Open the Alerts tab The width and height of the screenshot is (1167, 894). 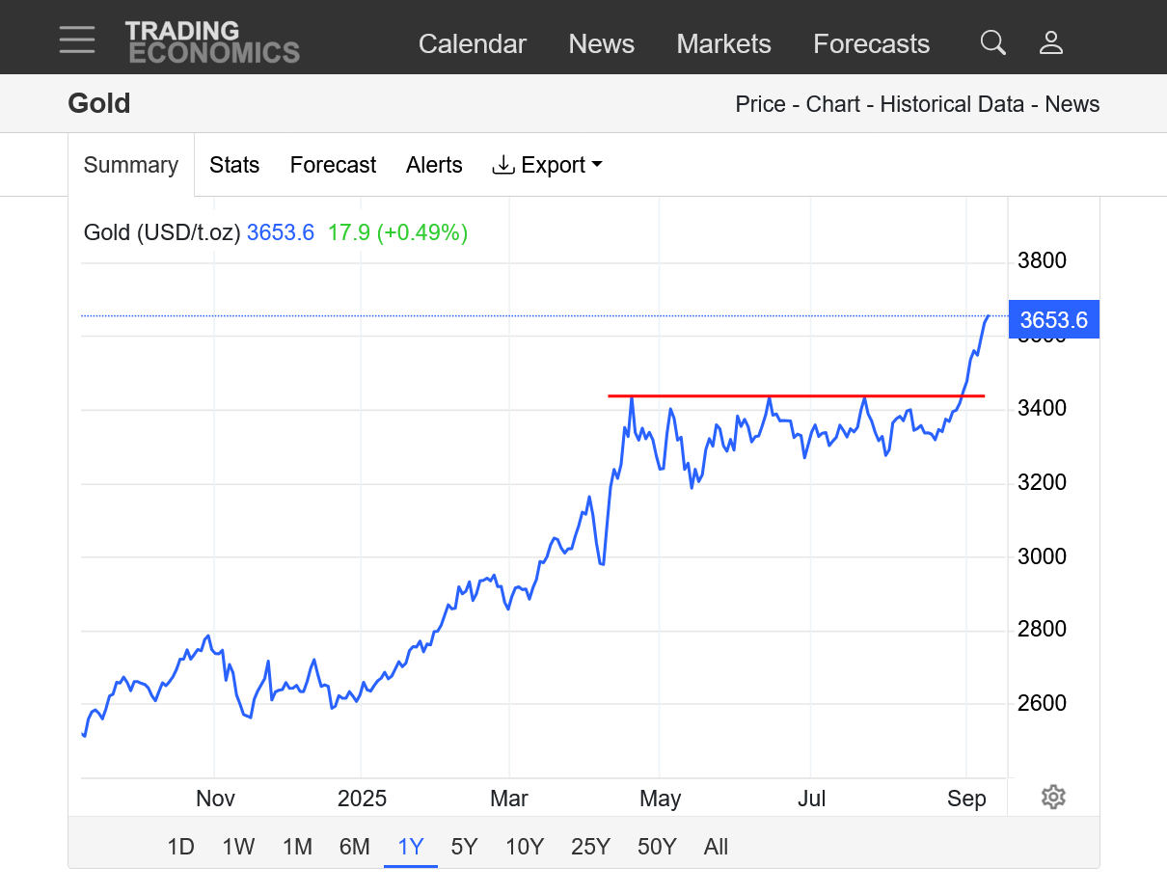[x=434, y=165]
